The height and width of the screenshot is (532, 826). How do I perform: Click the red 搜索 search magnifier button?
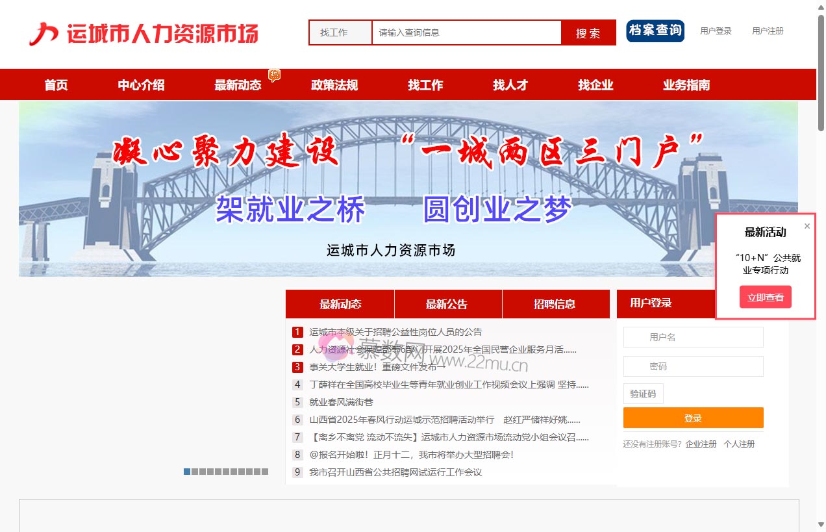coord(588,32)
